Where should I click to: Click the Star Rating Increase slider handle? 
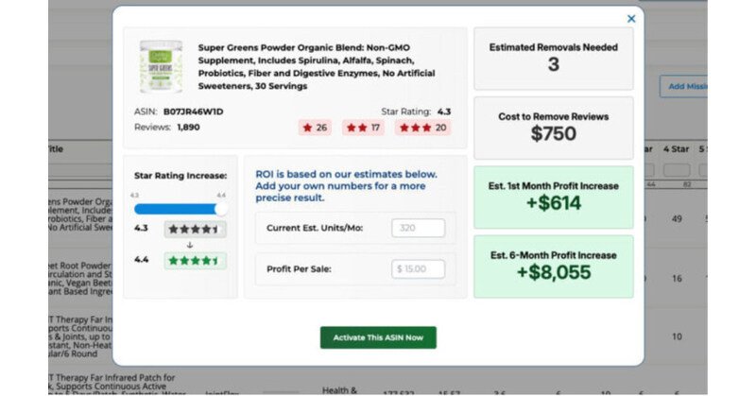pyautogui.click(x=221, y=209)
